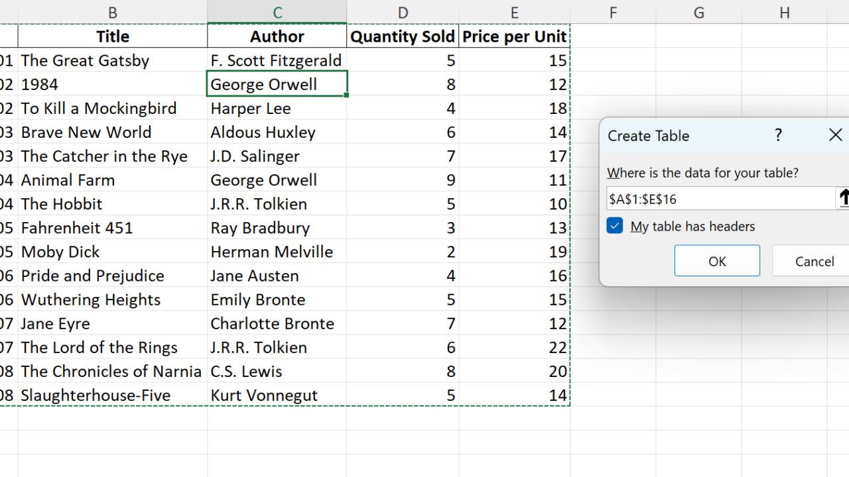
Task: Select column E header
Action: coord(514,12)
